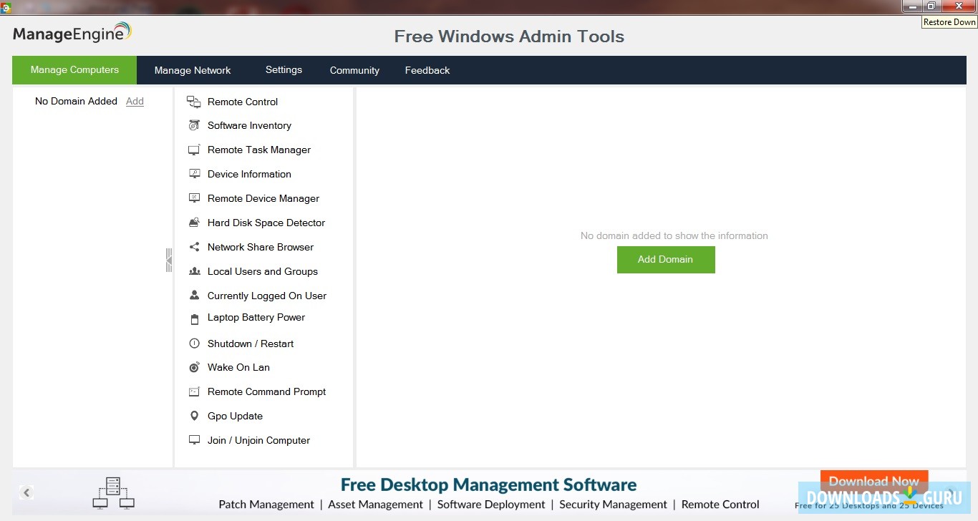Show the previous banner with left arrow
The width and height of the screenshot is (978, 521).
point(26,492)
